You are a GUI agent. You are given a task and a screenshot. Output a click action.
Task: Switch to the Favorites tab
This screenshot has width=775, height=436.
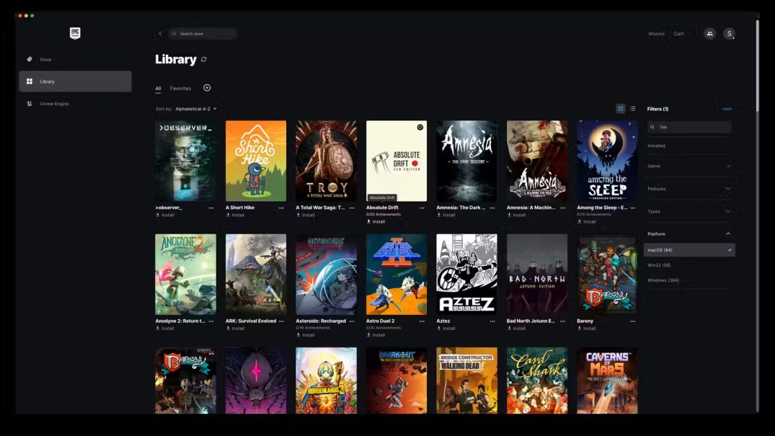tap(180, 88)
